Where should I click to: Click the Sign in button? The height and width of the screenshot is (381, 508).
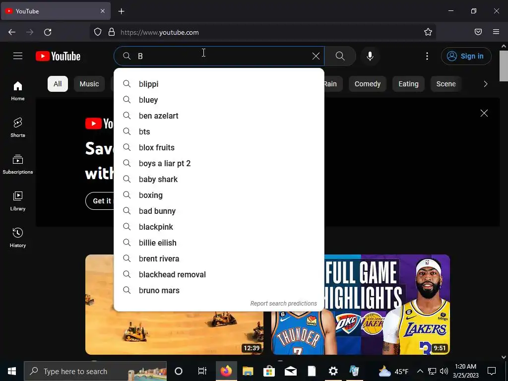click(466, 56)
